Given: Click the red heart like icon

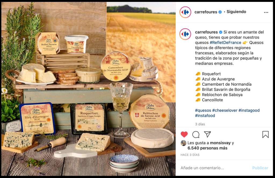Looking at the screenshot, I should click(x=184, y=134).
